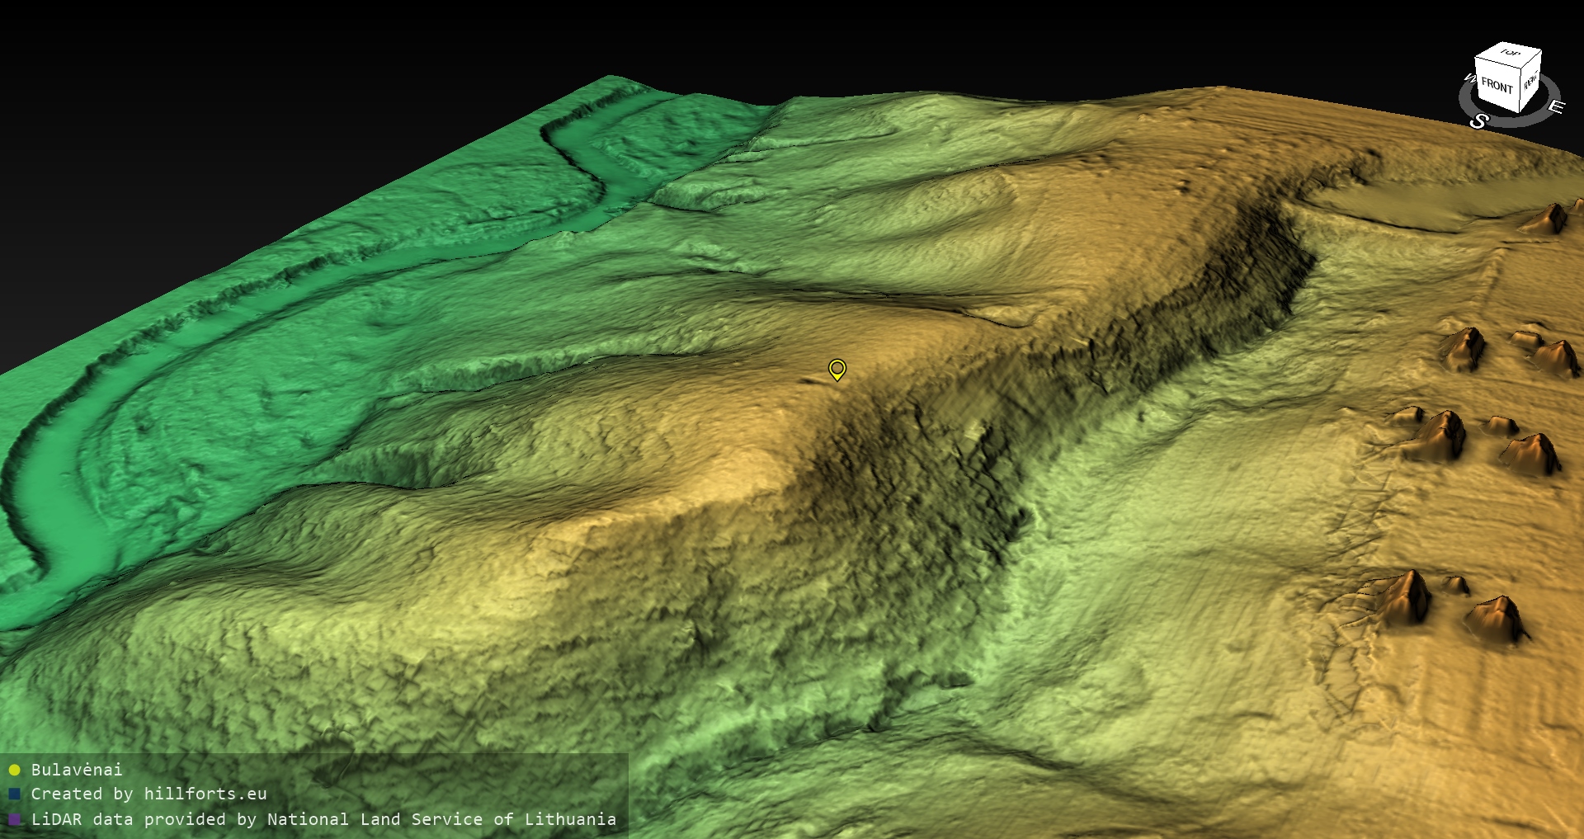Click the blue square beside Created by
The height and width of the screenshot is (839, 1584).
pos(14,794)
